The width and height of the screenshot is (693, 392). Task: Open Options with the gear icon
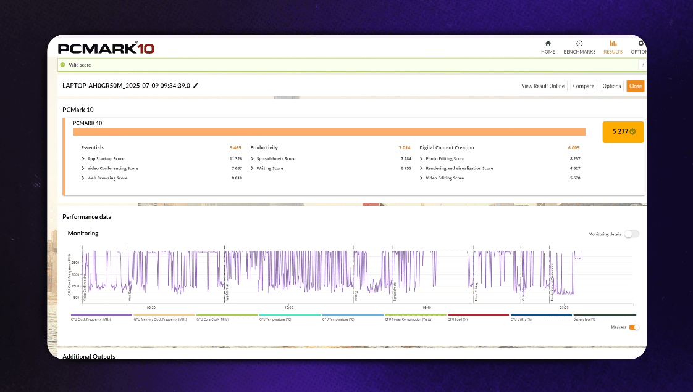coord(641,43)
